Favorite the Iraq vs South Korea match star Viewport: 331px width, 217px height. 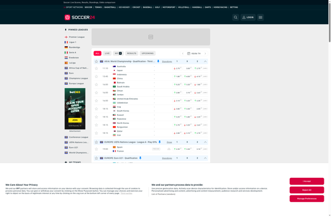(x=96, y=109)
